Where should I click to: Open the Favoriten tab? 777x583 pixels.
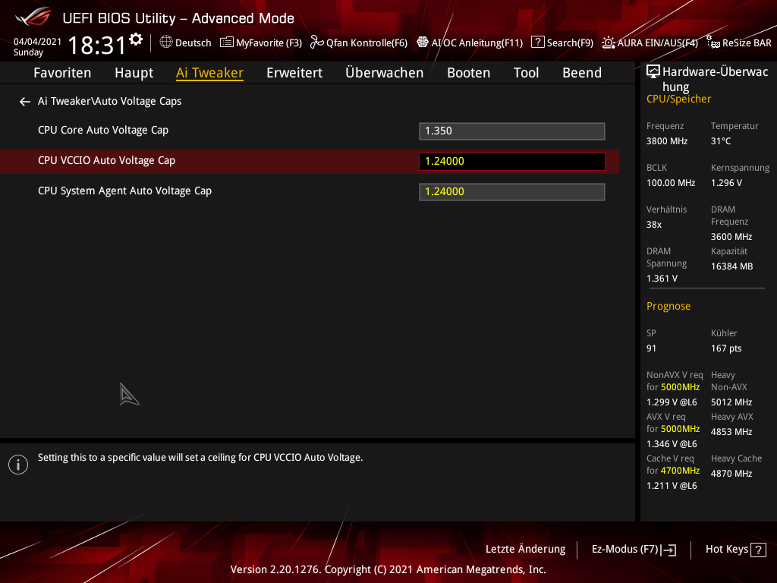(x=62, y=73)
